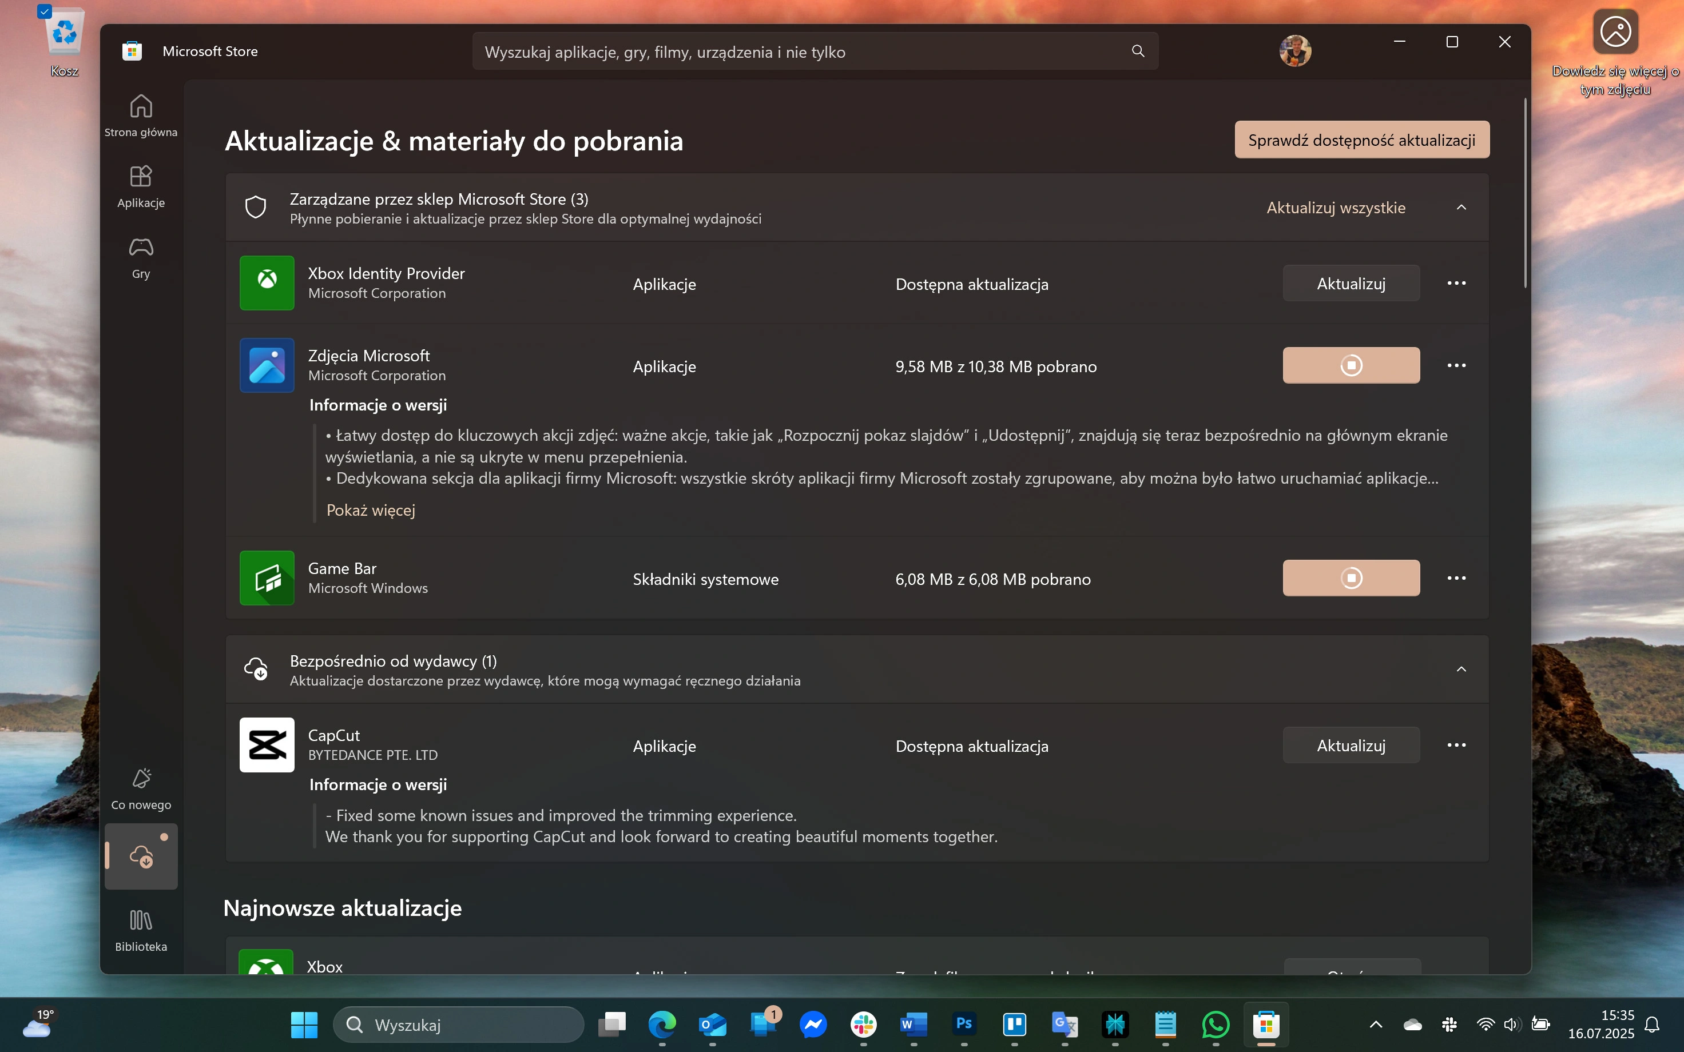
Task: Click the Game Bar app icon
Action: click(267, 578)
